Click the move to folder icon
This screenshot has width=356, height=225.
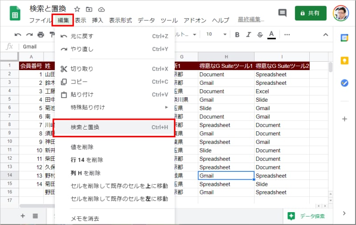click(89, 9)
